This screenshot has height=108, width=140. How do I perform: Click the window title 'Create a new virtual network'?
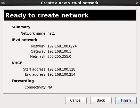click(70, 3)
